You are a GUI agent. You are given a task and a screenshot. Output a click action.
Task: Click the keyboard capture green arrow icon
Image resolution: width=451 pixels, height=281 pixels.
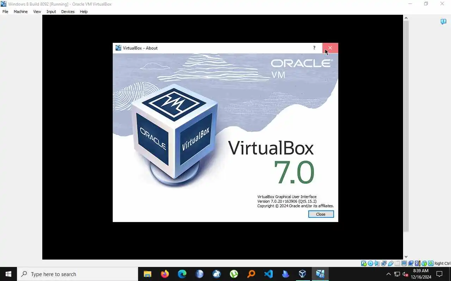[431, 263]
